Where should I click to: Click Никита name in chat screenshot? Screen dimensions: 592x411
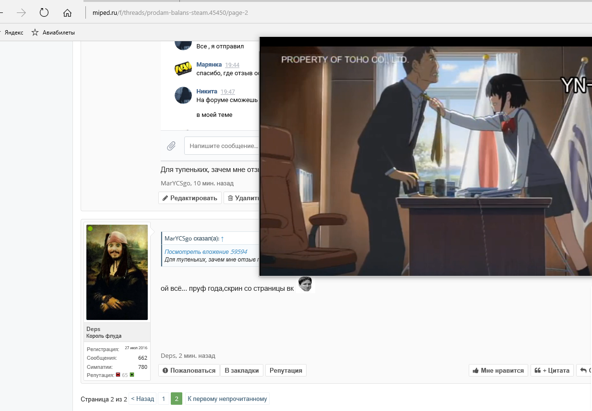[207, 91]
